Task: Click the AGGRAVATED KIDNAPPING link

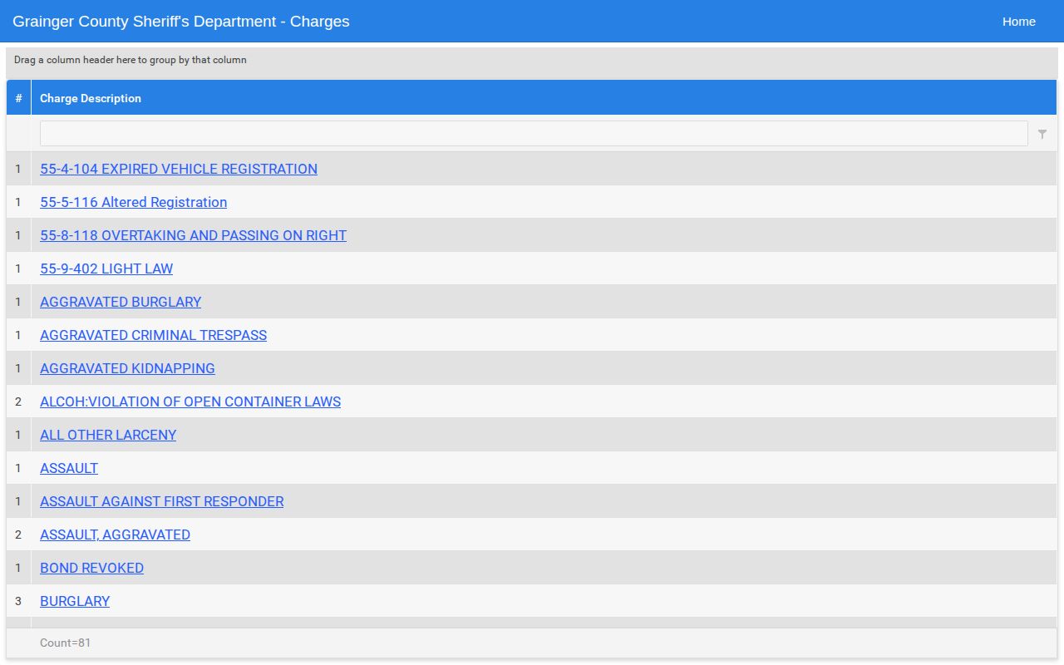Action: pos(127,368)
